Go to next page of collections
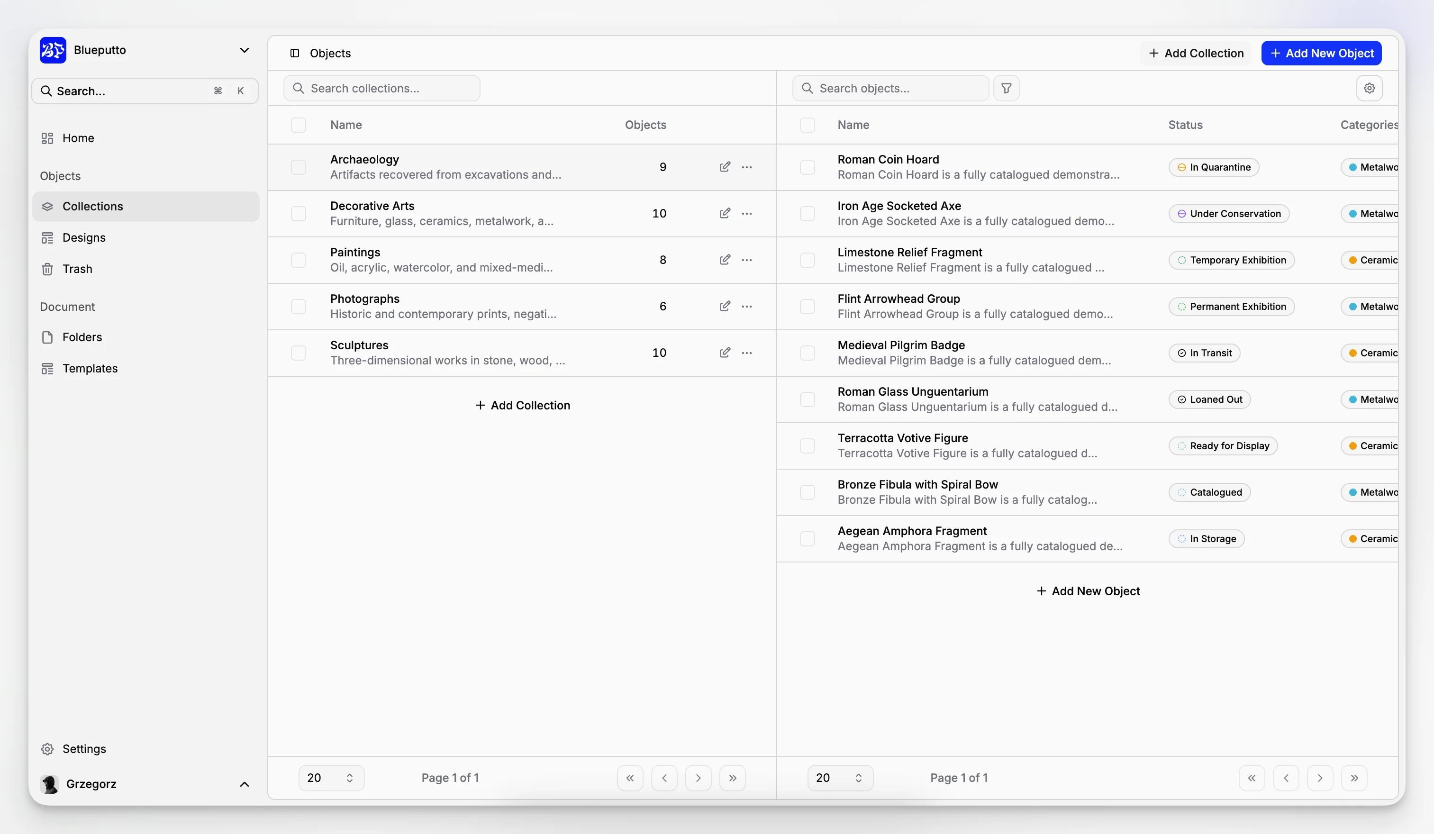 click(698, 778)
